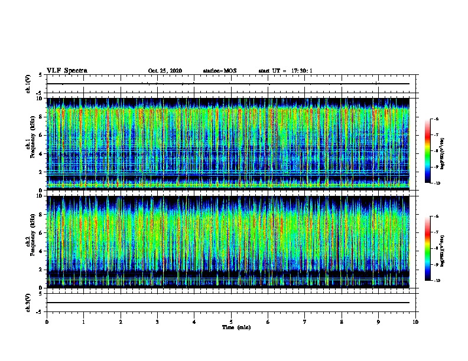Click the "-6" label on ch.1 colorbar
Image resolution: width=468 pixels, height=361 pixels.
pyautogui.click(x=436, y=119)
